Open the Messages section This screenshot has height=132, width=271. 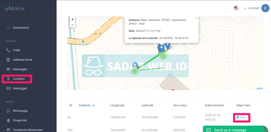click(20, 69)
